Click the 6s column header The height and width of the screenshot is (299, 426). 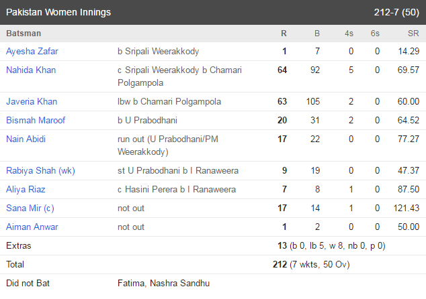[x=375, y=34]
